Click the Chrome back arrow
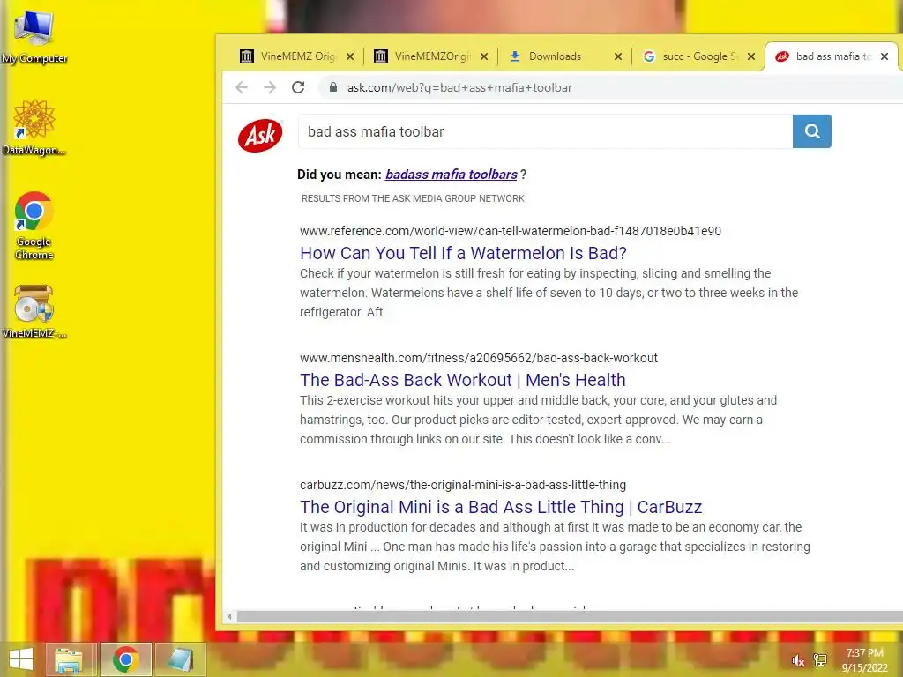The width and height of the screenshot is (903, 677). [242, 87]
